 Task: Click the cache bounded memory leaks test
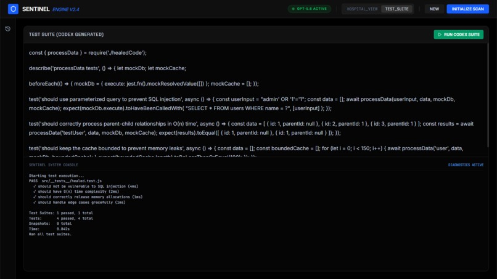[x=246, y=152]
